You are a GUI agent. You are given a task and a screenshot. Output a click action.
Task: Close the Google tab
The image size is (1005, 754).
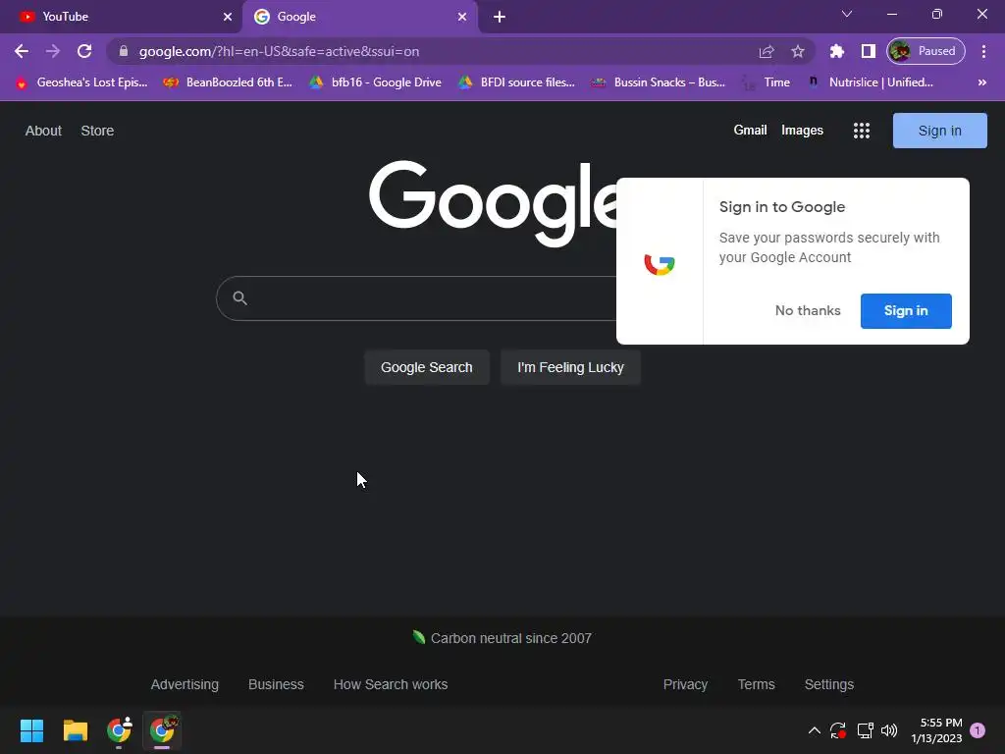click(x=461, y=17)
